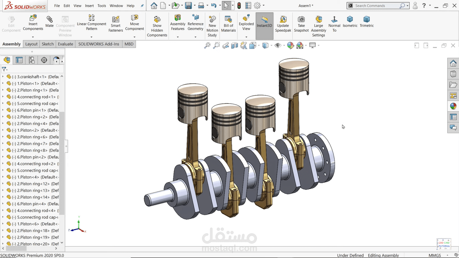This screenshot has height=258, width=459.
Task: Open the Display Style dropdown arrow
Action: point(272,45)
